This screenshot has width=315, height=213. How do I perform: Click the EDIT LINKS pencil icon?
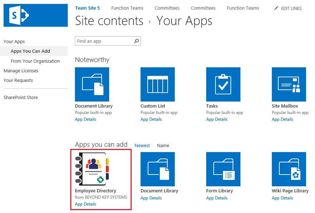276,8
